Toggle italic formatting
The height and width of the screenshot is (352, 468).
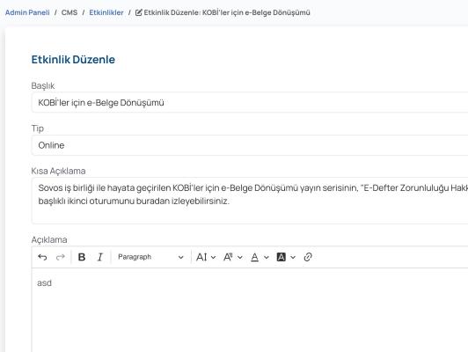[100, 257]
